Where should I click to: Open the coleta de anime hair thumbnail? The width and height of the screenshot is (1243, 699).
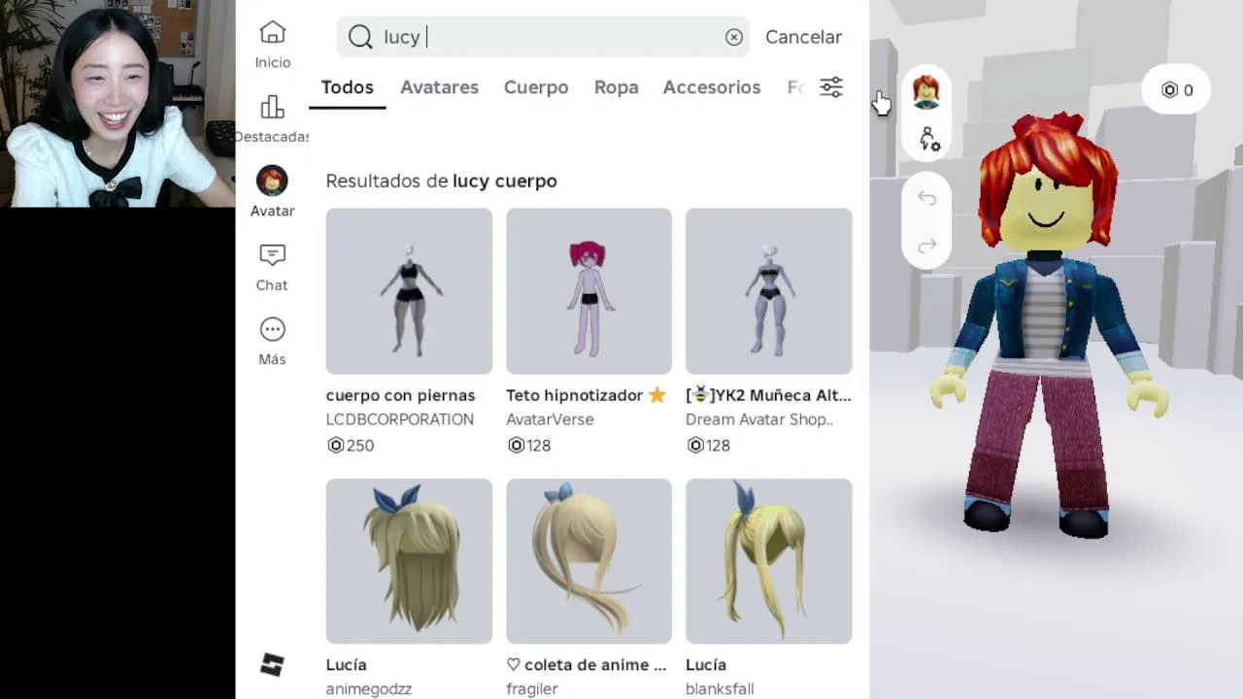[588, 561]
